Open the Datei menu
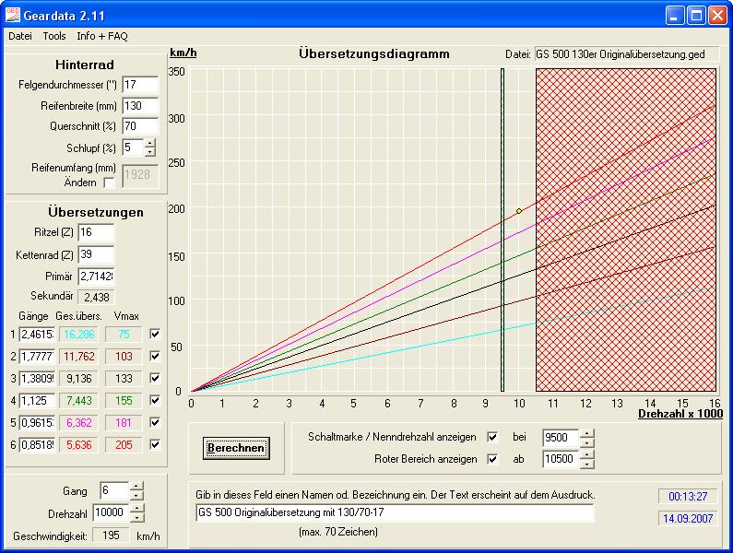 click(x=19, y=36)
